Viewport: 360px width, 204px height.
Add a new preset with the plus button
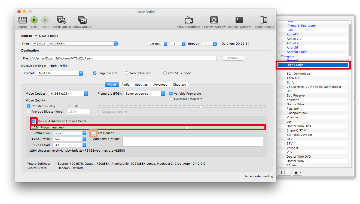click(x=281, y=173)
